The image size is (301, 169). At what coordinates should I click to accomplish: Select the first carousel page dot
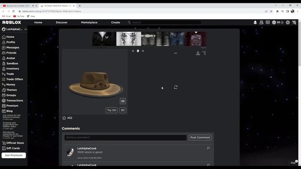[133, 51]
